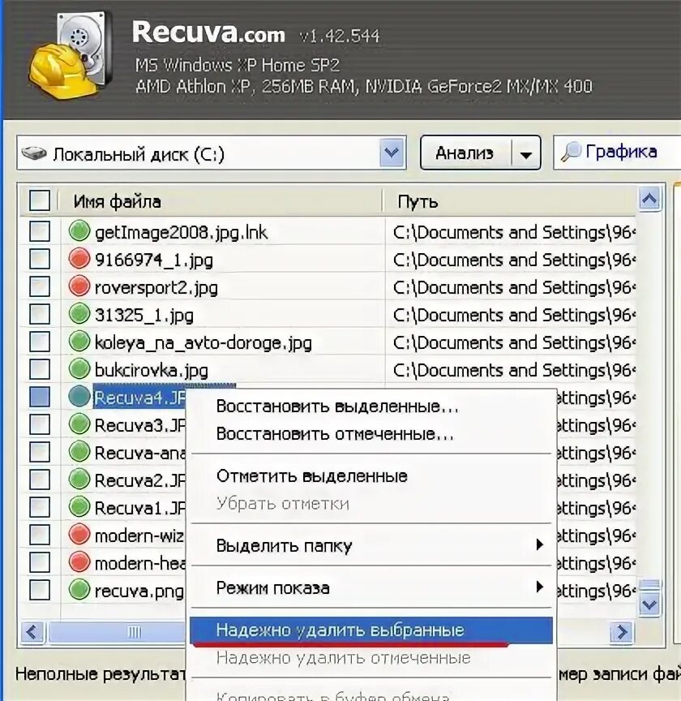Sort by Путь column header
The height and width of the screenshot is (701, 681).
510,202
